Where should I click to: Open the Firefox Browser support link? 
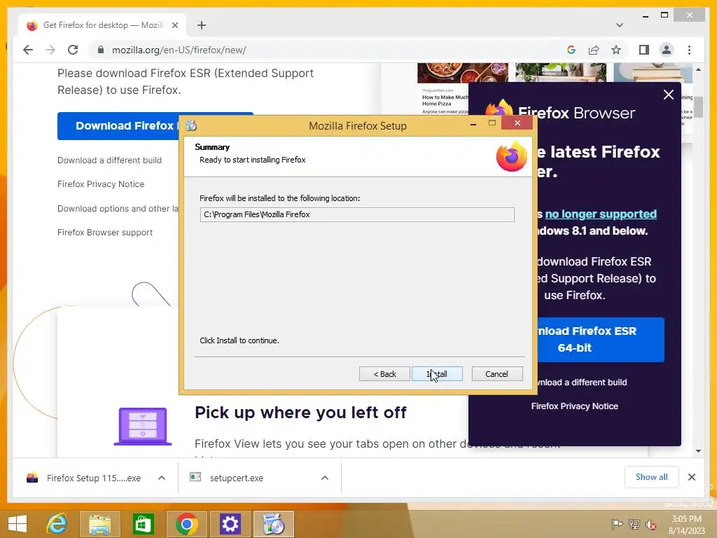(x=105, y=233)
